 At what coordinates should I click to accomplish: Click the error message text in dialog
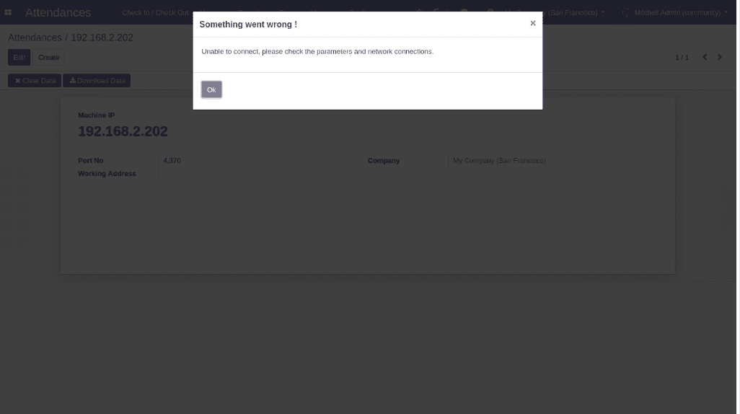click(x=317, y=51)
